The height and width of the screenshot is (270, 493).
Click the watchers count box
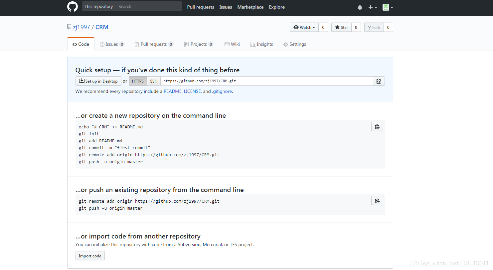click(x=323, y=27)
